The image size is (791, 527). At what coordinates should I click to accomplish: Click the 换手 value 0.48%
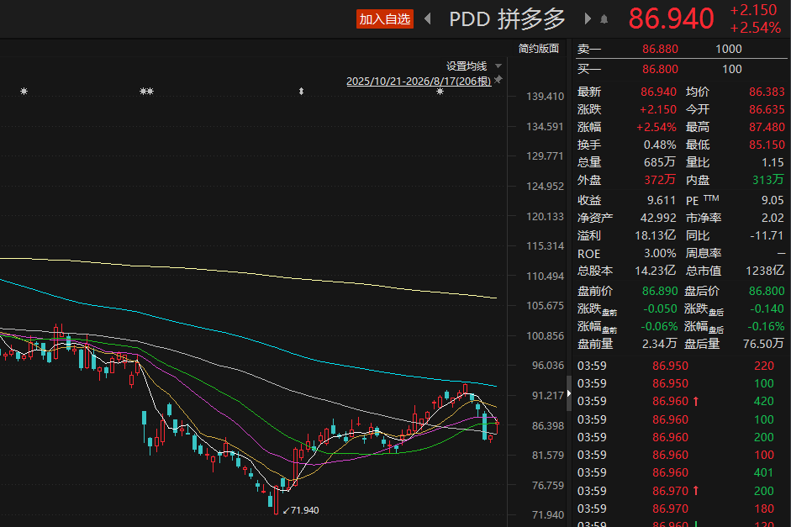point(660,145)
